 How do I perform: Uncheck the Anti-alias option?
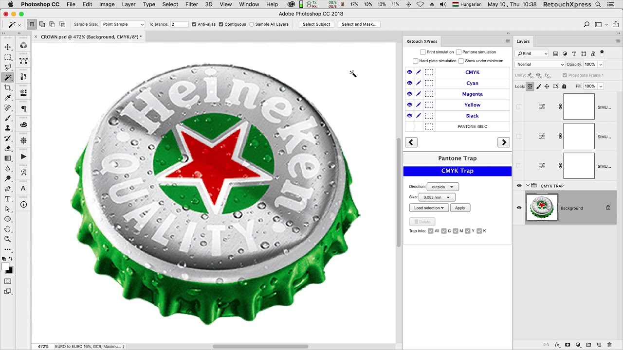pyautogui.click(x=194, y=24)
